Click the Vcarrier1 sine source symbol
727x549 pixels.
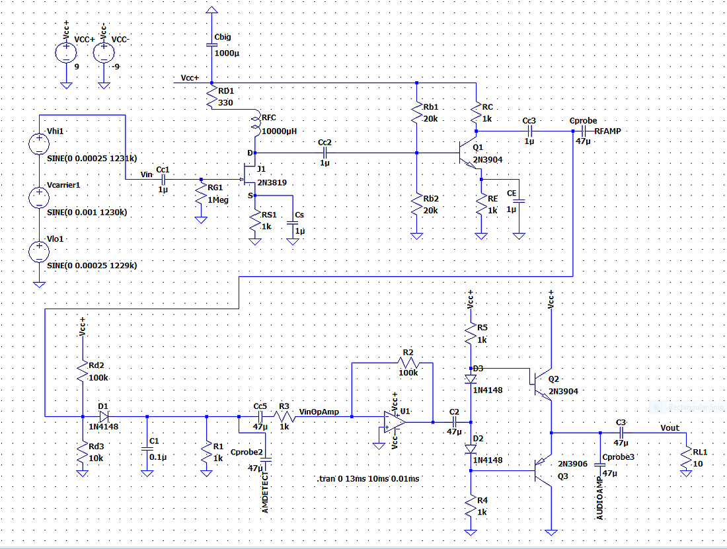click(x=39, y=198)
